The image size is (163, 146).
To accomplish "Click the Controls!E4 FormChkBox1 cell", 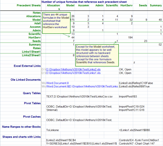I will coord(139,140).
